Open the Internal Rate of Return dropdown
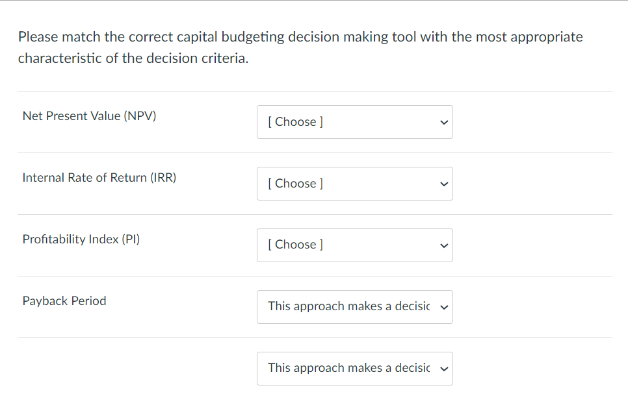The image size is (628, 416). click(354, 184)
